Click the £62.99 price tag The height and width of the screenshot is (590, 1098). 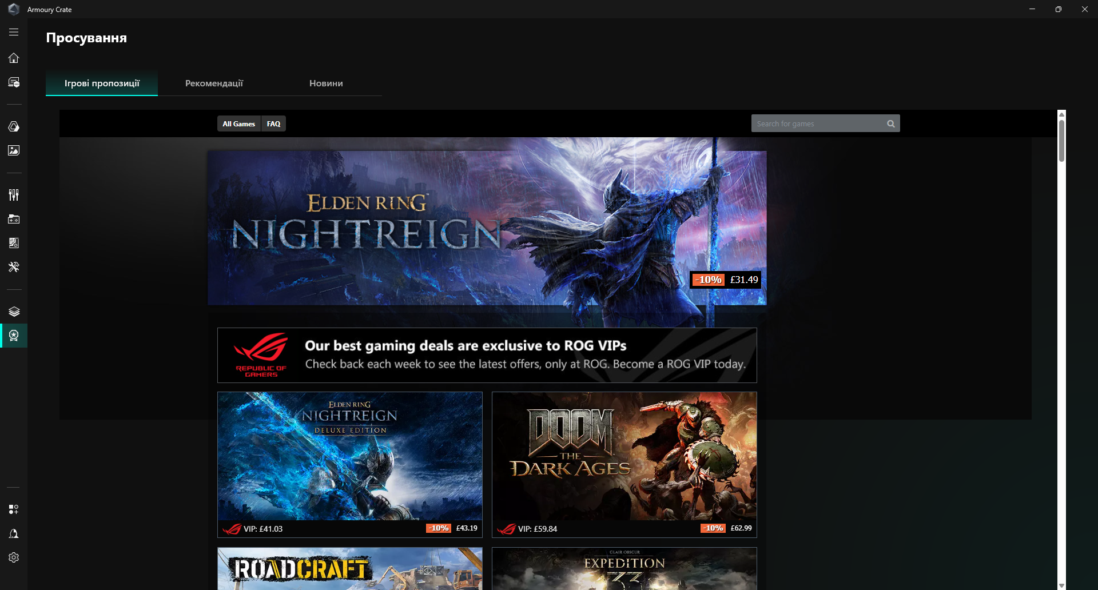[741, 528]
